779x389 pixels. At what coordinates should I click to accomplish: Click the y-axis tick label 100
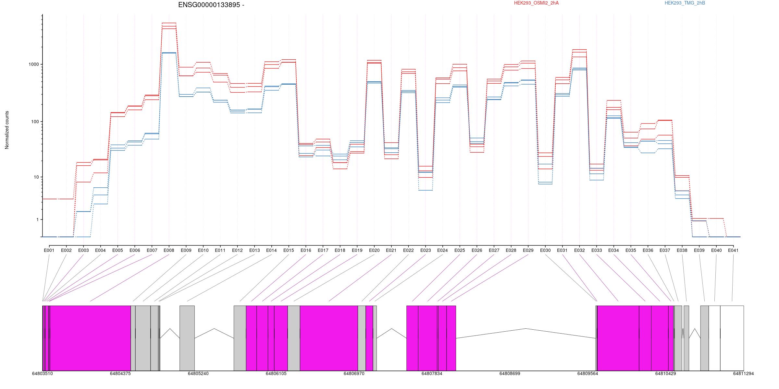pos(35,122)
